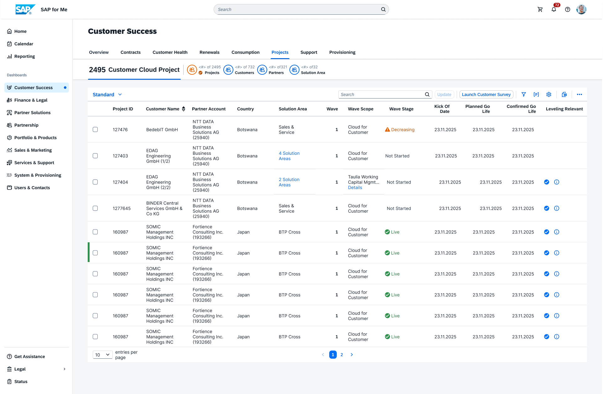Click leveling checkmark icon in 127404 row
Viewport: 603px width, 394px height.
click(547, 182)
